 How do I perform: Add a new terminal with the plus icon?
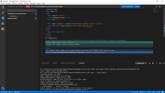click(150, 63)
